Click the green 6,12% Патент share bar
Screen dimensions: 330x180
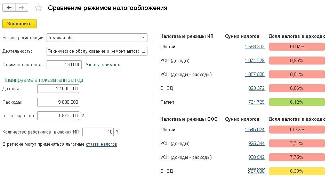click(297, 102)
